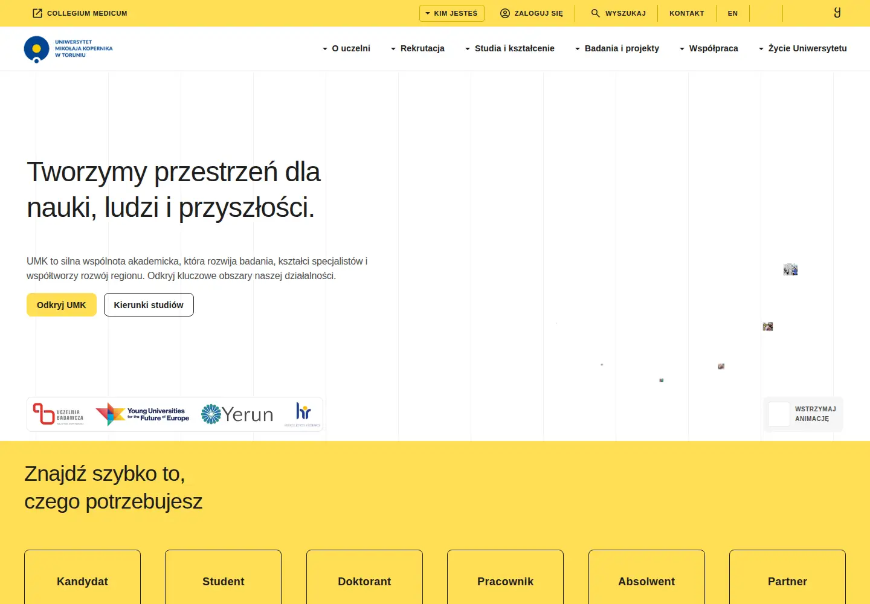
Task: Expand the Studia i kształcenie menu
Action: (509, 48)
